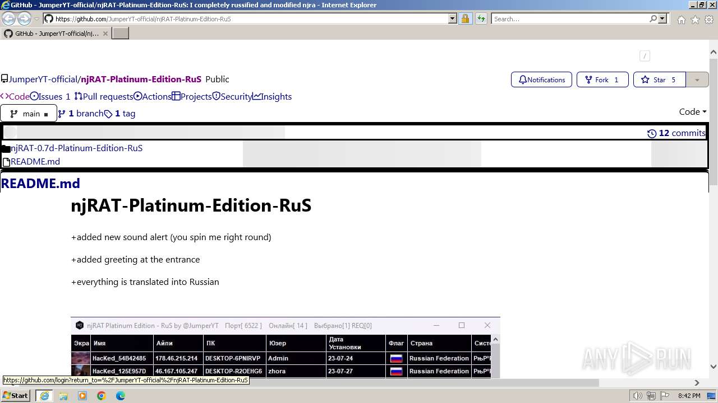
Task: Expand the search provider dropdown arrow
Action: click(x=662, y=18)
